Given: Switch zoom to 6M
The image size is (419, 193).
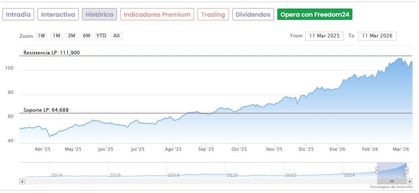Looking at the screenshot, I should [x=86, y=36].
